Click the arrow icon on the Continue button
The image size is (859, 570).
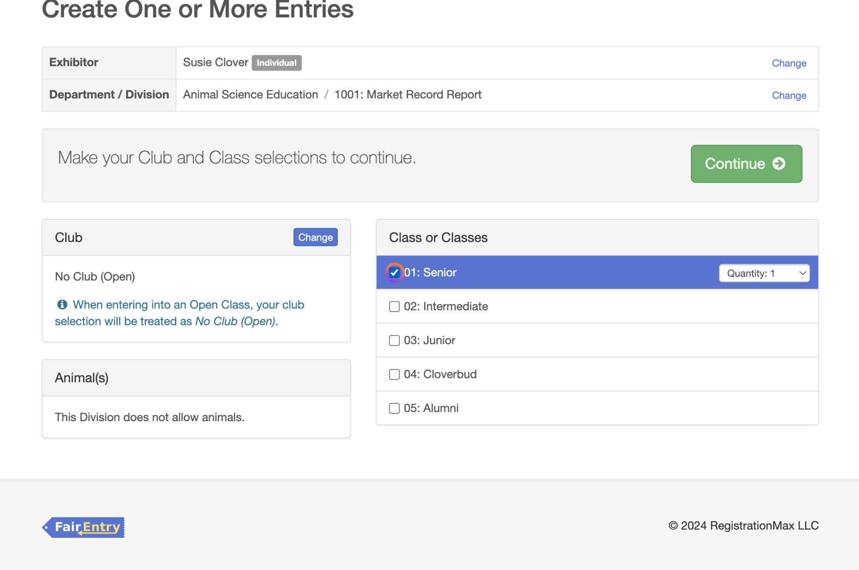(x=779, y=164)
